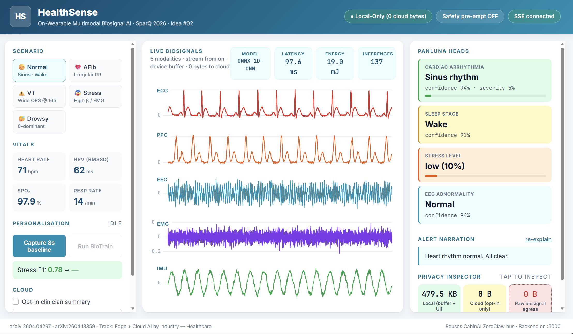Click the PANLUNA HEADS heading

[443, 51]
